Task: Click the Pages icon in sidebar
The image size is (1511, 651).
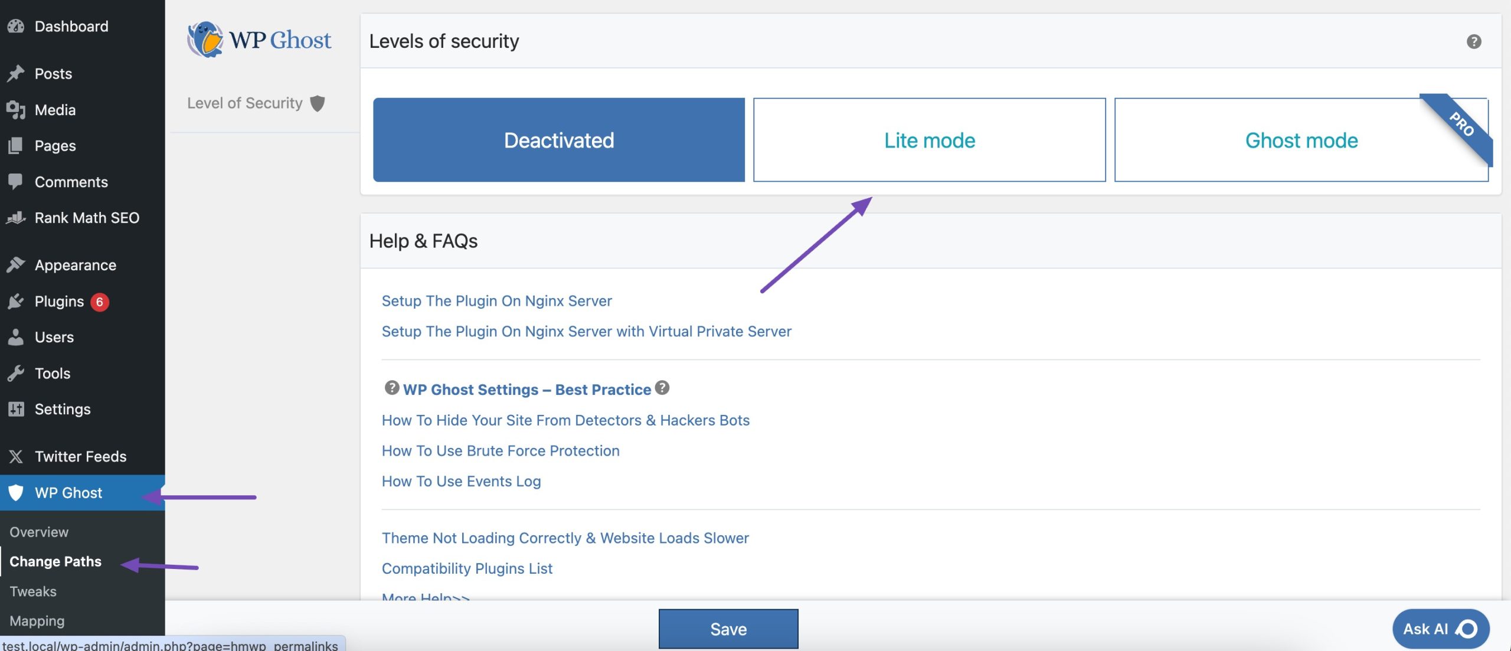Action: coord(16,145)
